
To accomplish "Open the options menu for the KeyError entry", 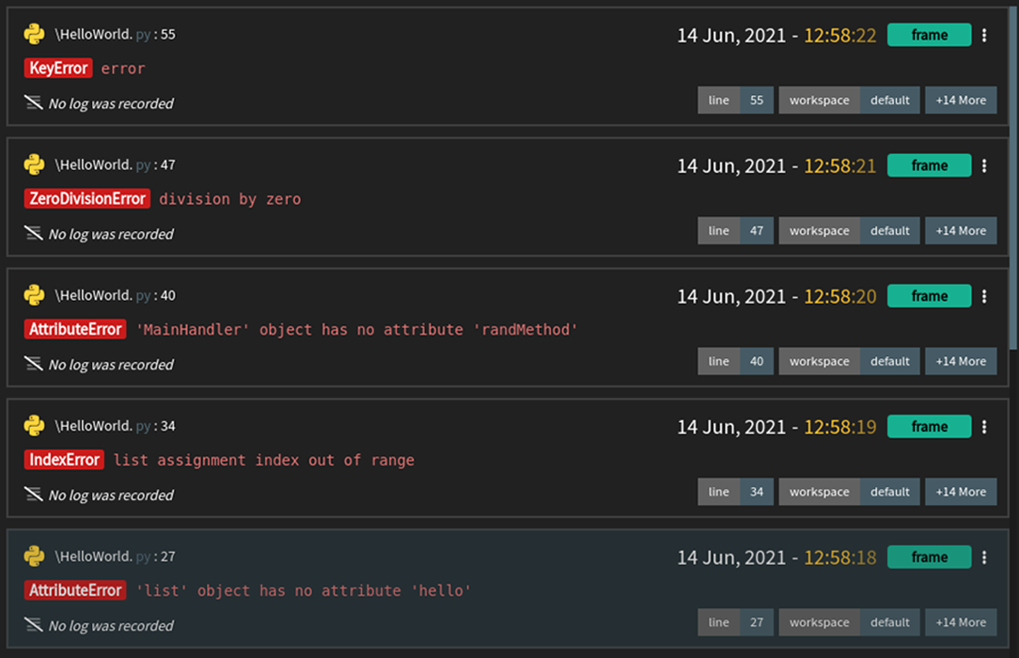I will [984, 35].
